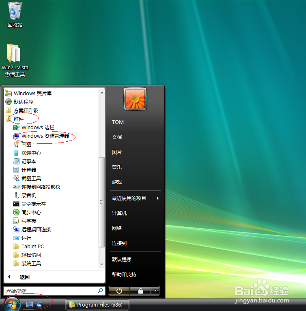The height and width of the screenshot is (311, 306).
Task: Open 计算机 from Start menu
Action: [x=119, y=213]
